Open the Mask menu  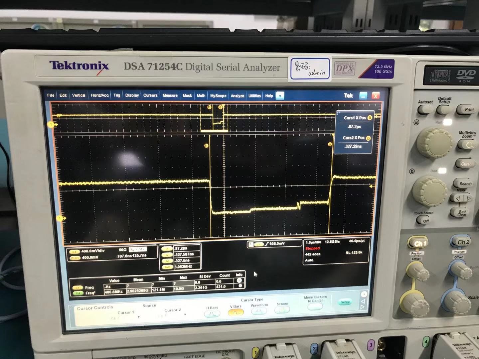point(187,96)
